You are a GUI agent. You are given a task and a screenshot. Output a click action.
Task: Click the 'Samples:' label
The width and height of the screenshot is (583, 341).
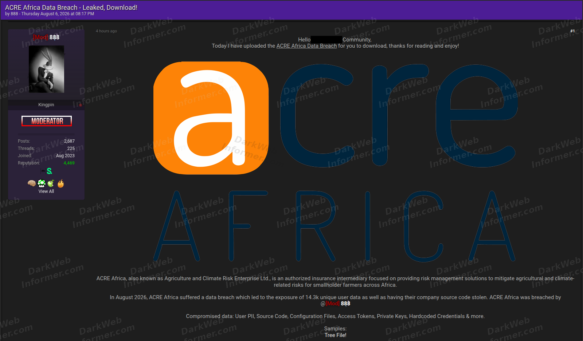[x=335, y=329]
